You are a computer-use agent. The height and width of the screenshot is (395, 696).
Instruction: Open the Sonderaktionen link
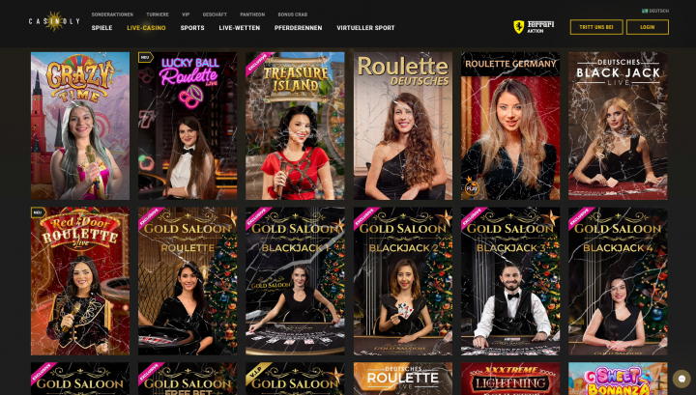point(112,14)
